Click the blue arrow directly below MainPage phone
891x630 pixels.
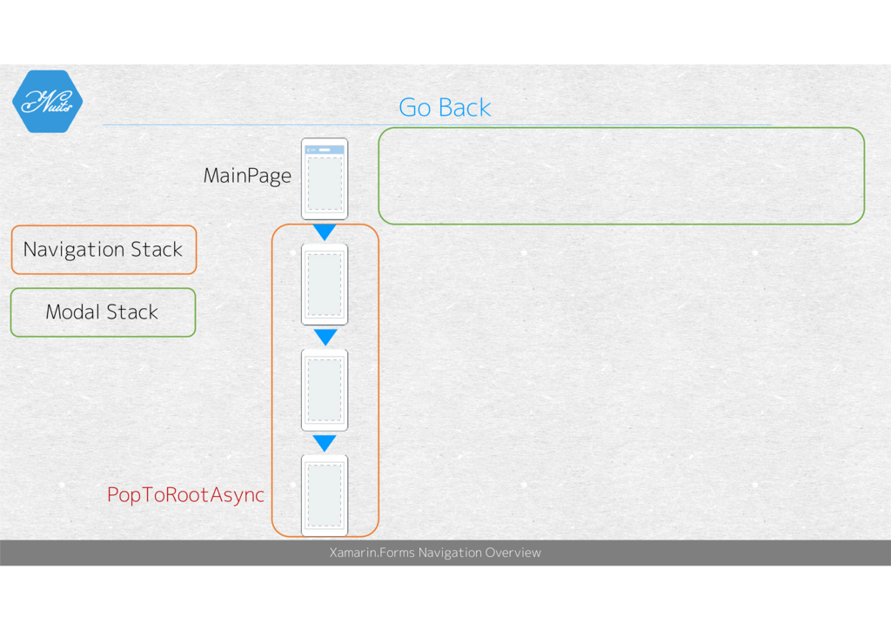325,232
